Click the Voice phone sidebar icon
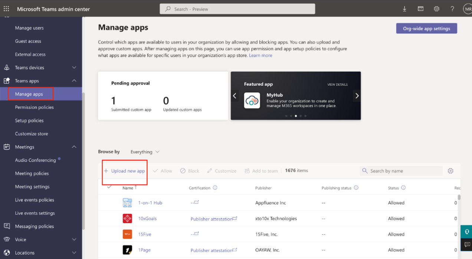Screen dimensions: 472x259 (x=6, y=239)
